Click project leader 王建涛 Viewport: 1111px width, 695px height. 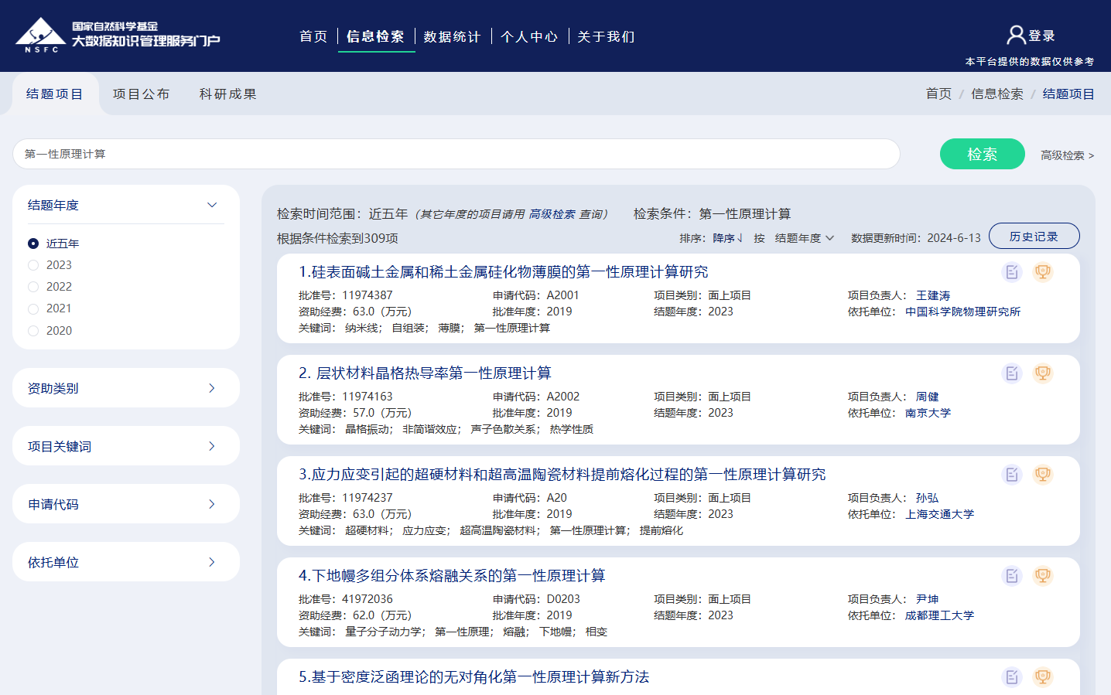coord(933,295)
